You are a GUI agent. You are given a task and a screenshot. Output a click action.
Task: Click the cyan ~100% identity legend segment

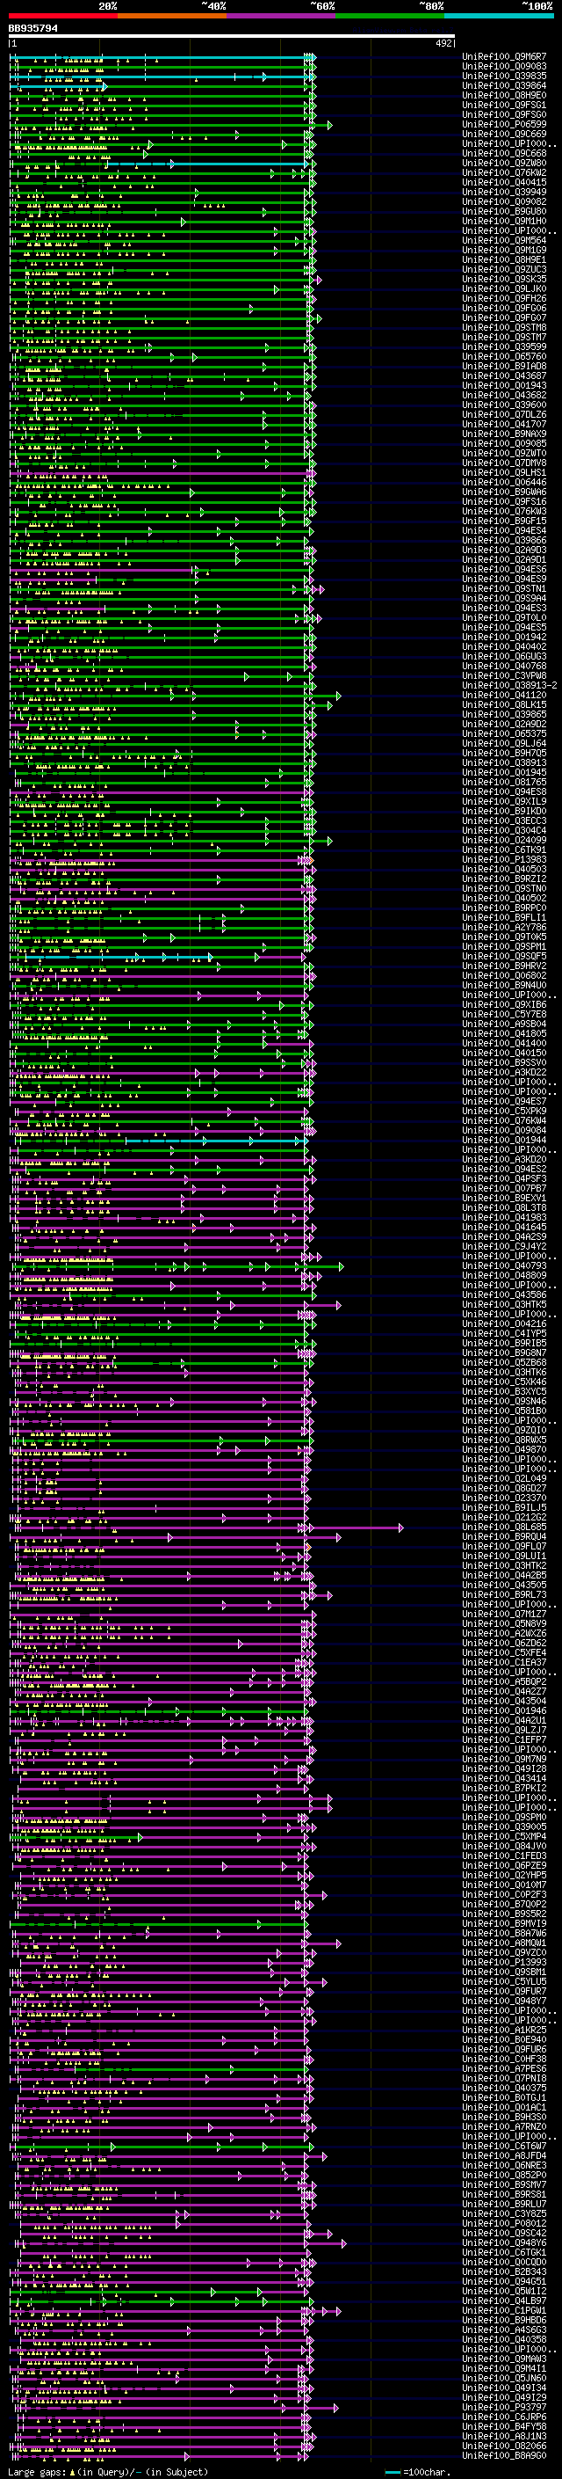[x=499, y=17]
